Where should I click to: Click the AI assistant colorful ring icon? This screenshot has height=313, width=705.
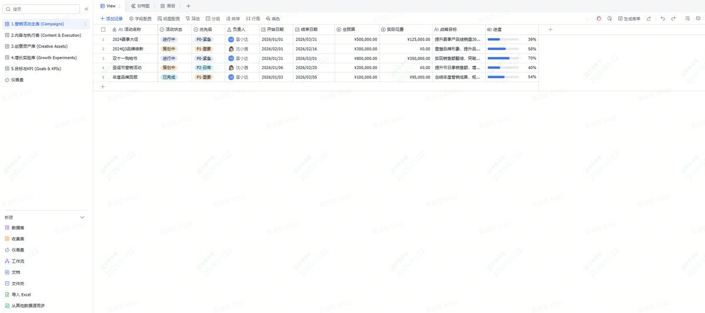click(599, 19)
